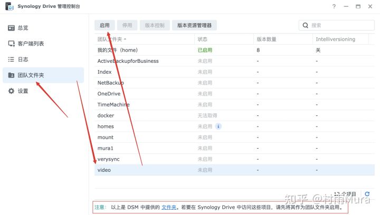Maximize the Synology Drive console window
The height and width of the screenshot is (215, 380).
pos(358,6)
